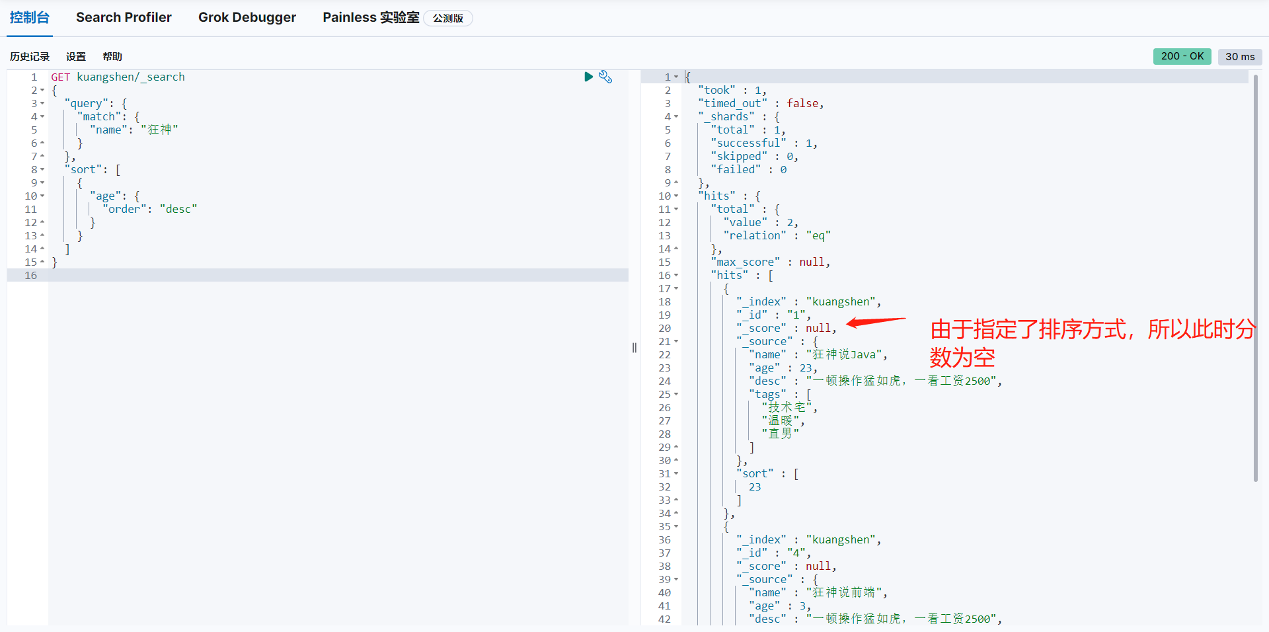Collapse the "query" block fold arrow
The width and height of the screenshot is (1269, 632).
click(42, 103)
